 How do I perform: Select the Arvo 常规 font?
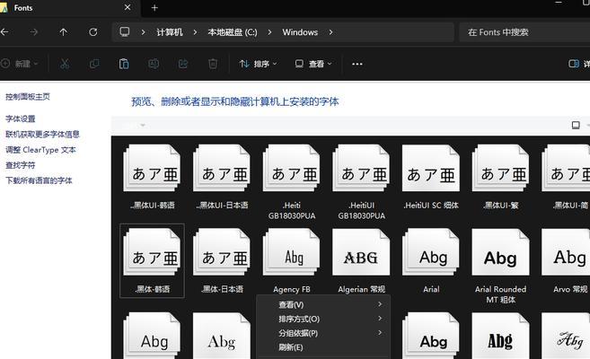point(568,261)
